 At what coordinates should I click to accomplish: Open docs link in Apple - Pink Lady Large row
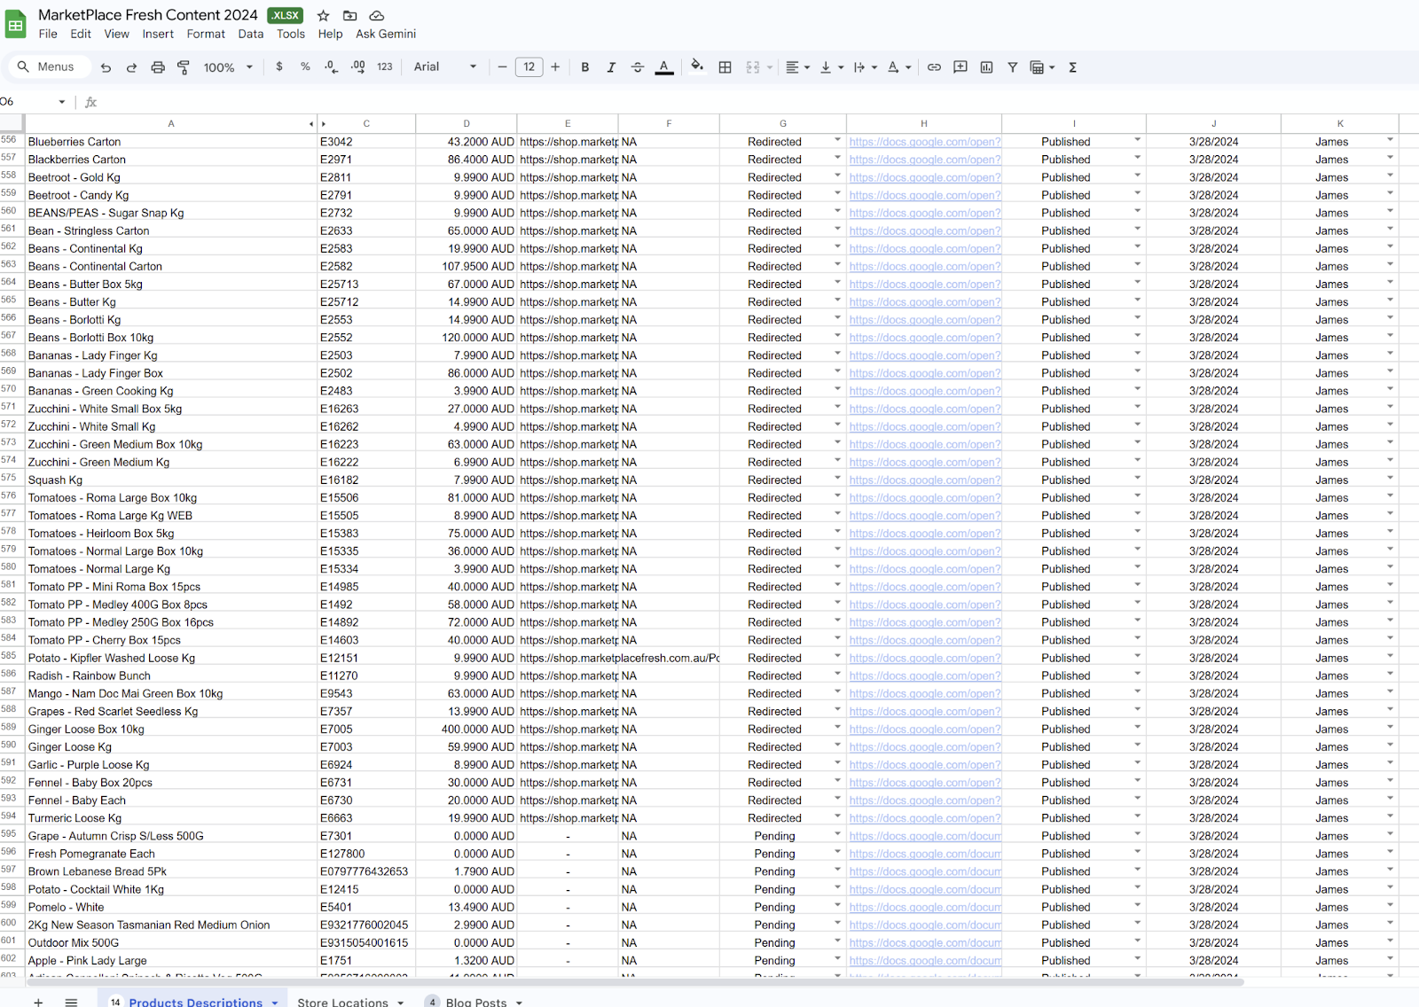tap(924, 960)
